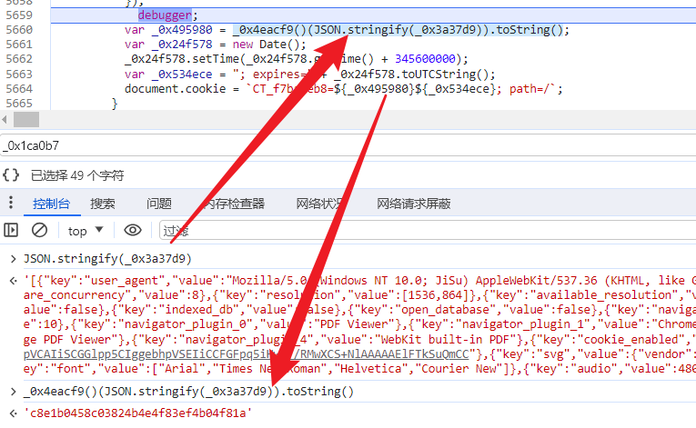Click the number 345600000 in code
696x428 pixels.
pos(425,59)
